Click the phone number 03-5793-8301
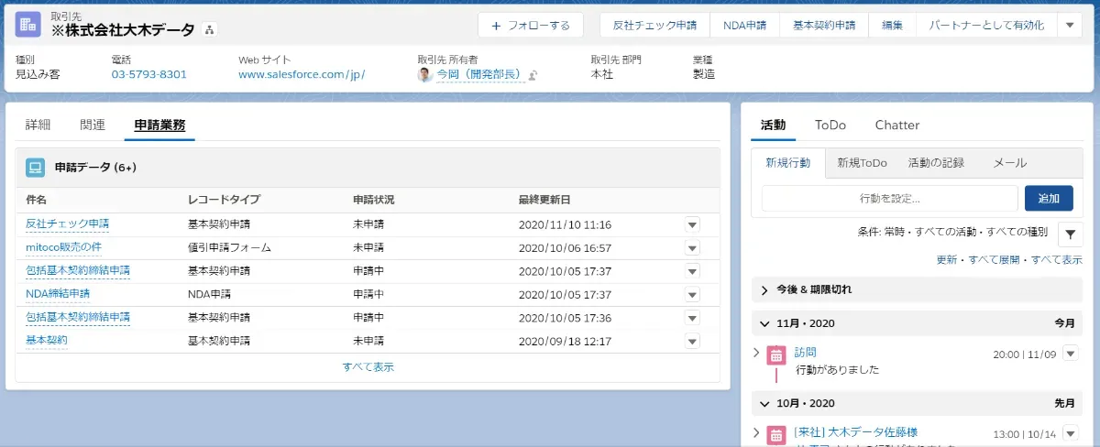The width and height of the screenshot is (1100, 447). 149,74
